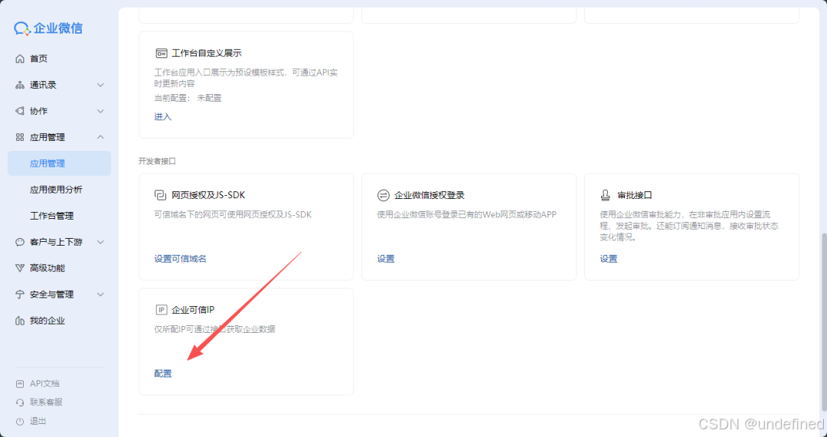Click the 当前配置: 未配置 status text
This screenshot has height=437, width=827.
[x=188, y=98]
